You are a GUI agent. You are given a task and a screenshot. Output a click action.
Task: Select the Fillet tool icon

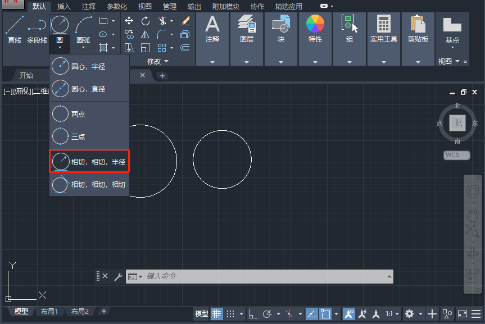coord(162,34)
